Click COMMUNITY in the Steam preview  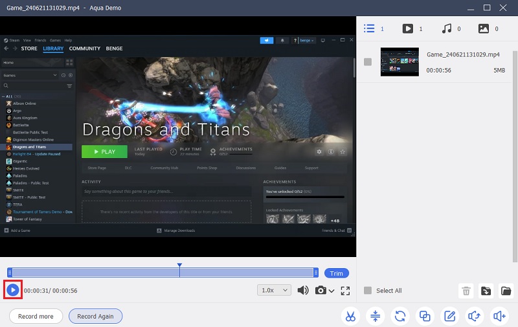(x=85, y=49)
